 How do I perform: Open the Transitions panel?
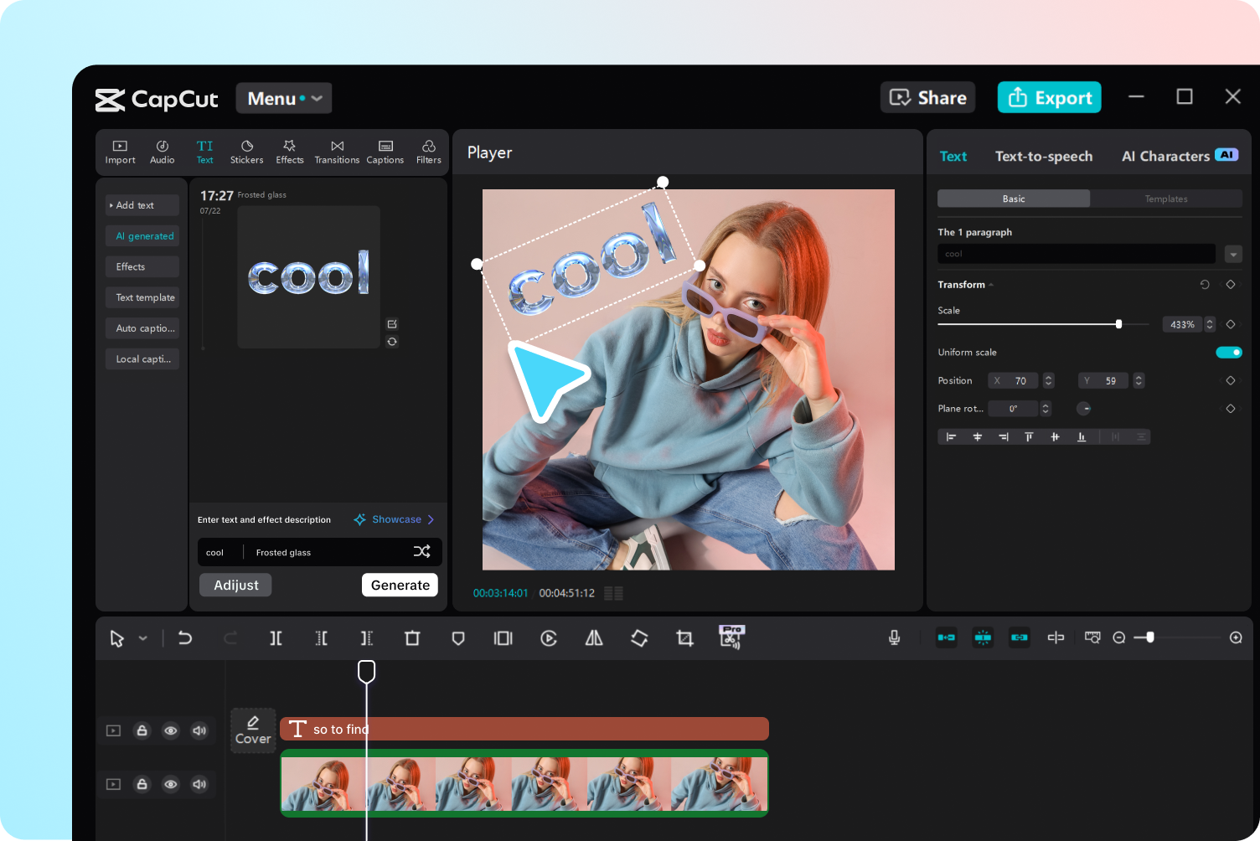pyautogui.click(x=337, y=152)
